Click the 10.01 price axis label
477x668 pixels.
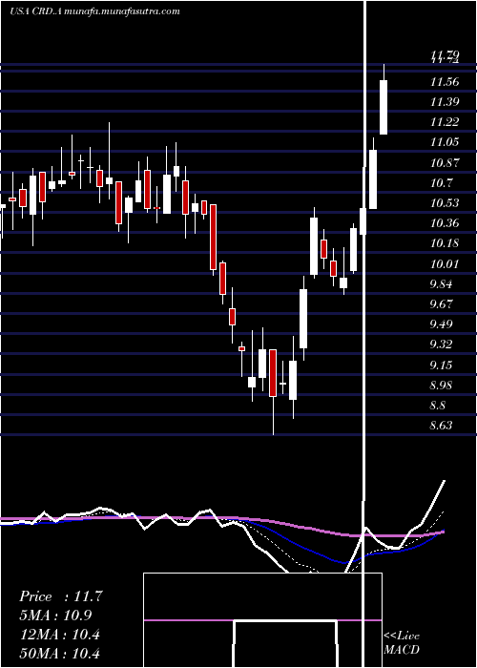point(445,263)
